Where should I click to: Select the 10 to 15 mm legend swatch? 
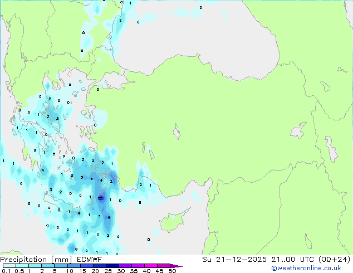[74, 266]
